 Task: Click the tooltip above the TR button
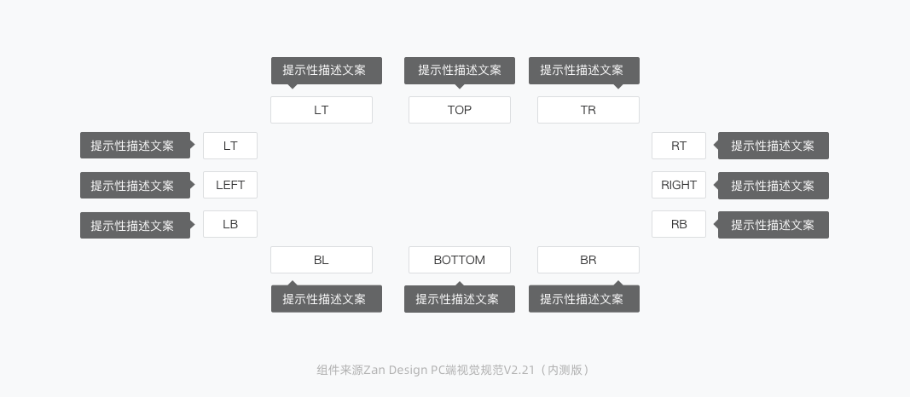coord(583,71)
